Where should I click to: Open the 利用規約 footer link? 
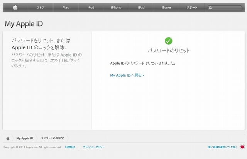(70, 147)
